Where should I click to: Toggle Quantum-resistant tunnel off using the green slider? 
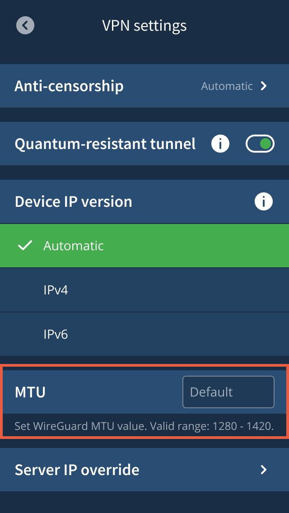click(x=260, y=144)
